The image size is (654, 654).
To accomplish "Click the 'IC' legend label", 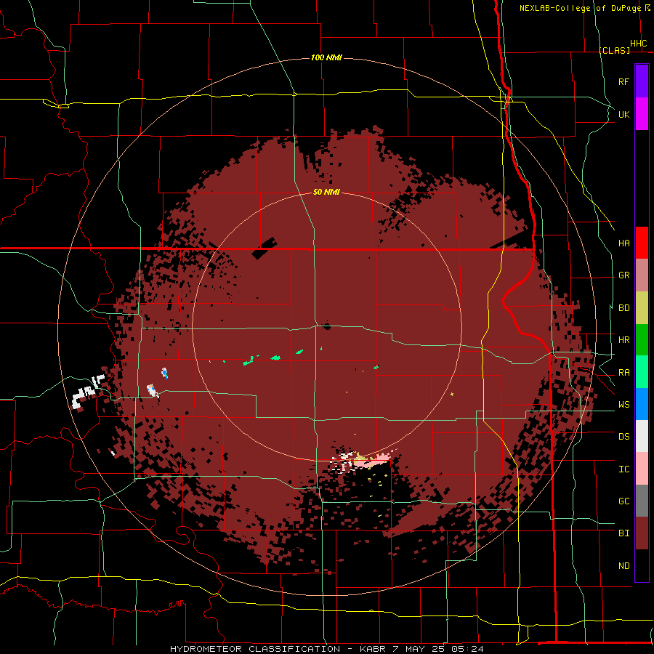I will pyautogui.click(x=623, y=469).
